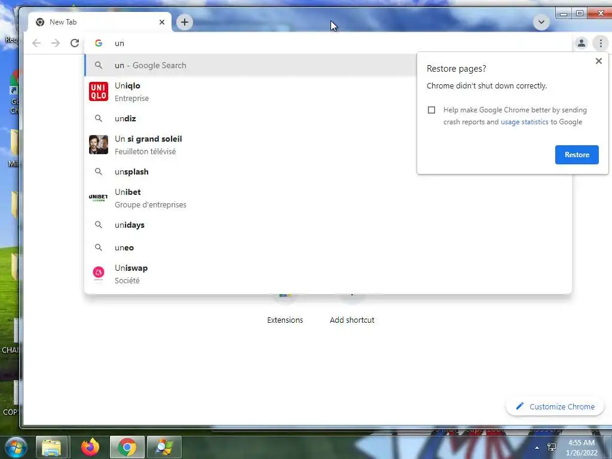
Task: Click the browser forward arrow
Action: 56,43
